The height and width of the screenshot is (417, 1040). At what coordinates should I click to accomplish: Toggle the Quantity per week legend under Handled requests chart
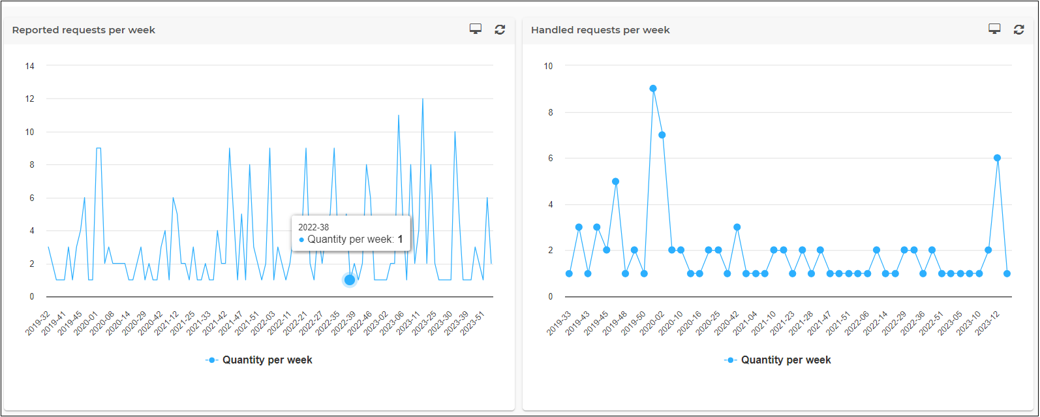[x=778, y=360]
